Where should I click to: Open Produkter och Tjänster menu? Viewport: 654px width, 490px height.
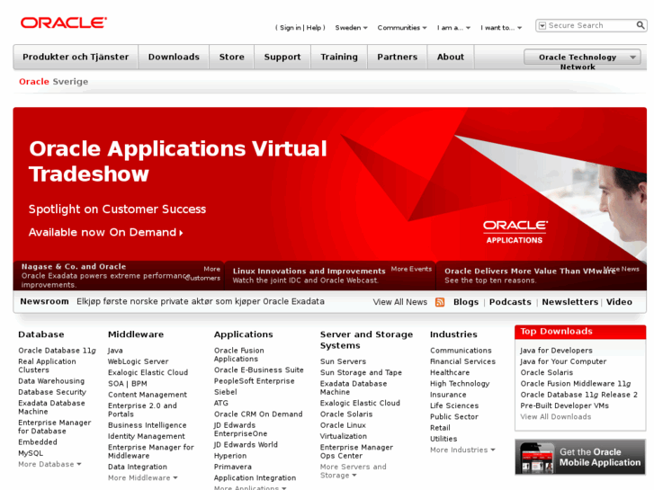pos(76,57)
